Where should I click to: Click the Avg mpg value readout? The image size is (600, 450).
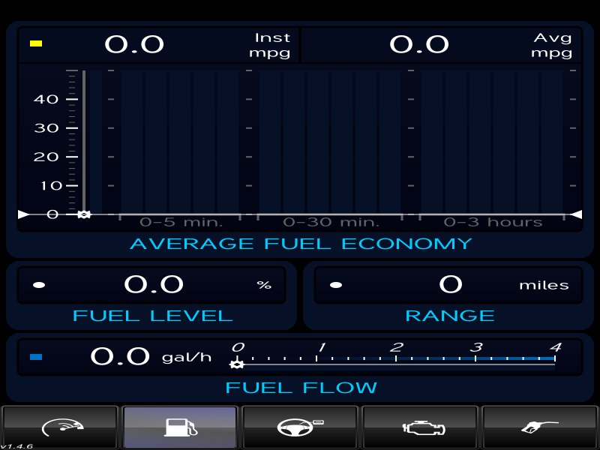pos(419,44)
